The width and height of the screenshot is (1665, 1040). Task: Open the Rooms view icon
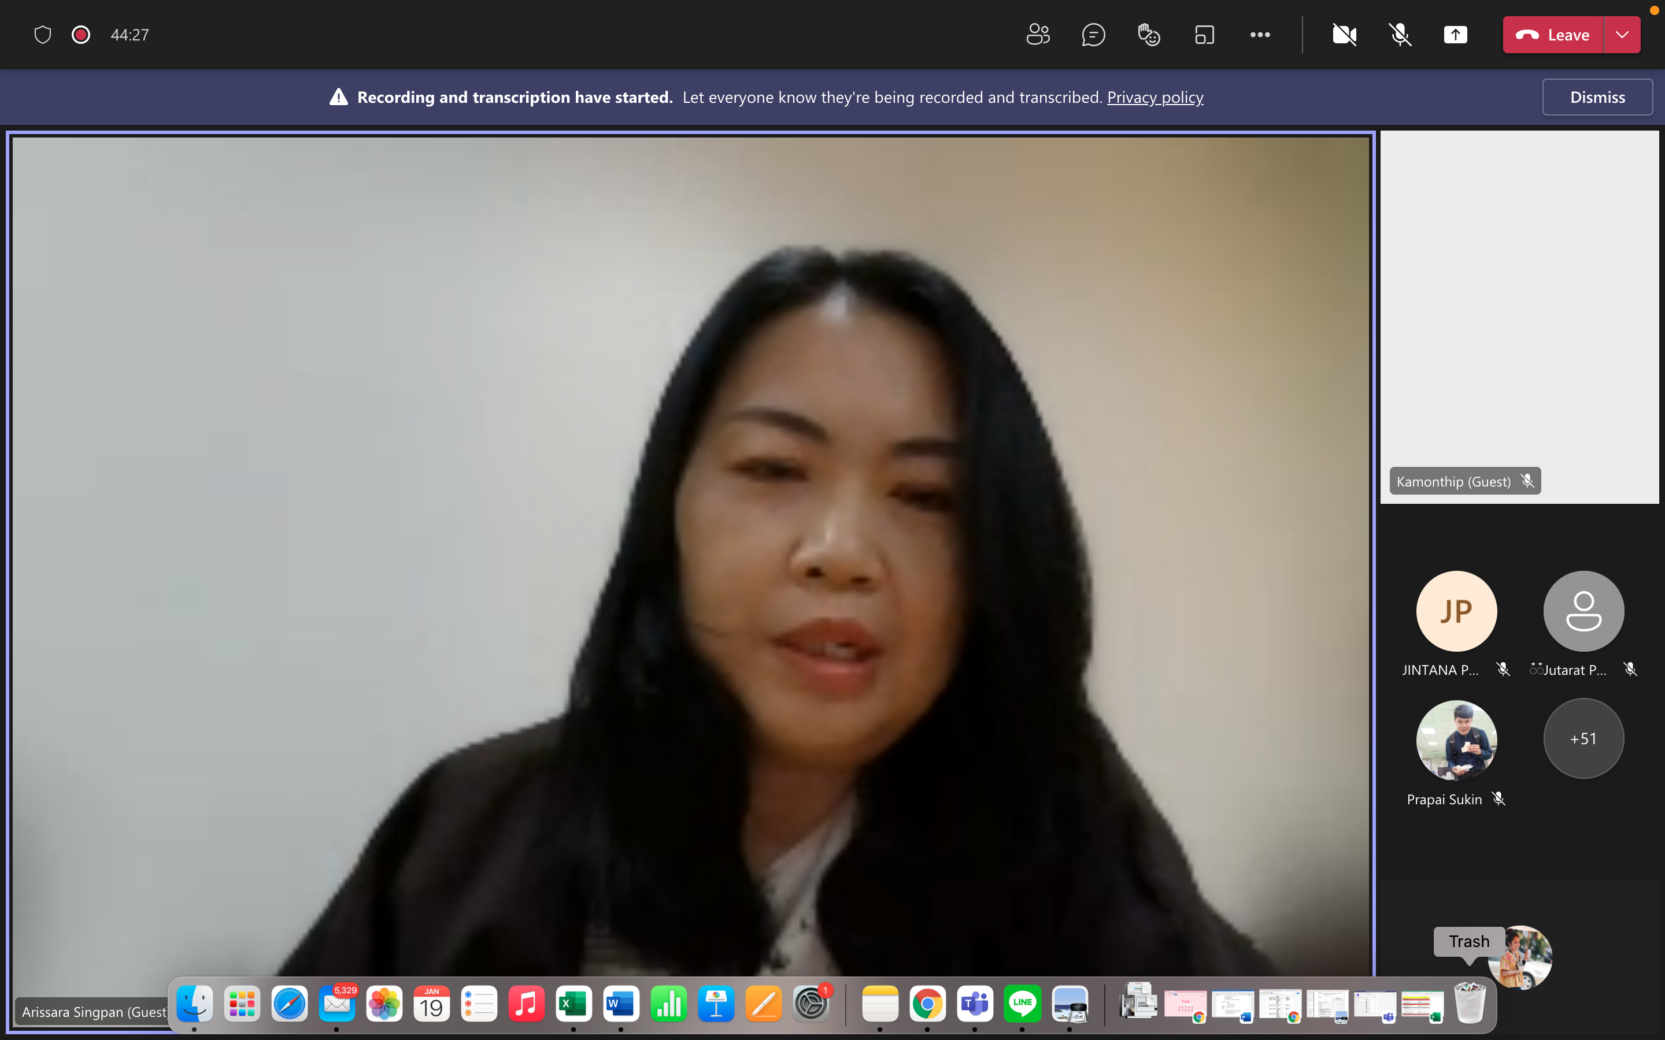click(1204, 35)
